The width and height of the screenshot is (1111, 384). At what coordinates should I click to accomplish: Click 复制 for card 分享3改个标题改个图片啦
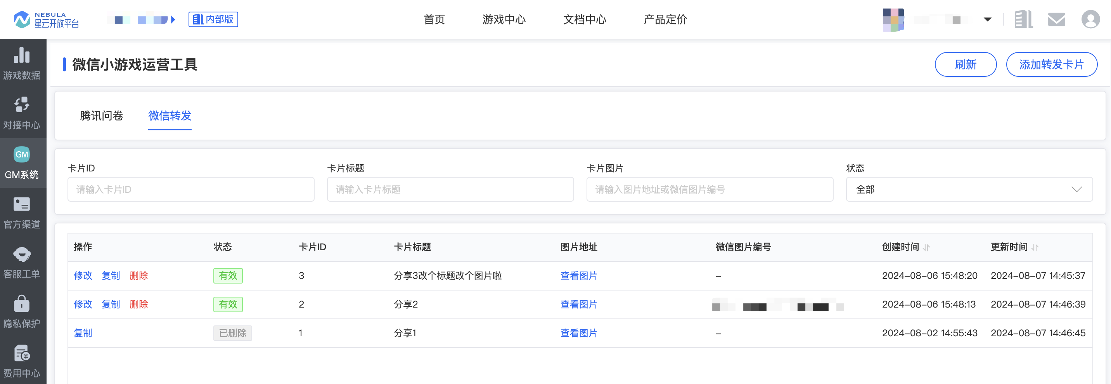pyautogui.click(x=111, y=276)
